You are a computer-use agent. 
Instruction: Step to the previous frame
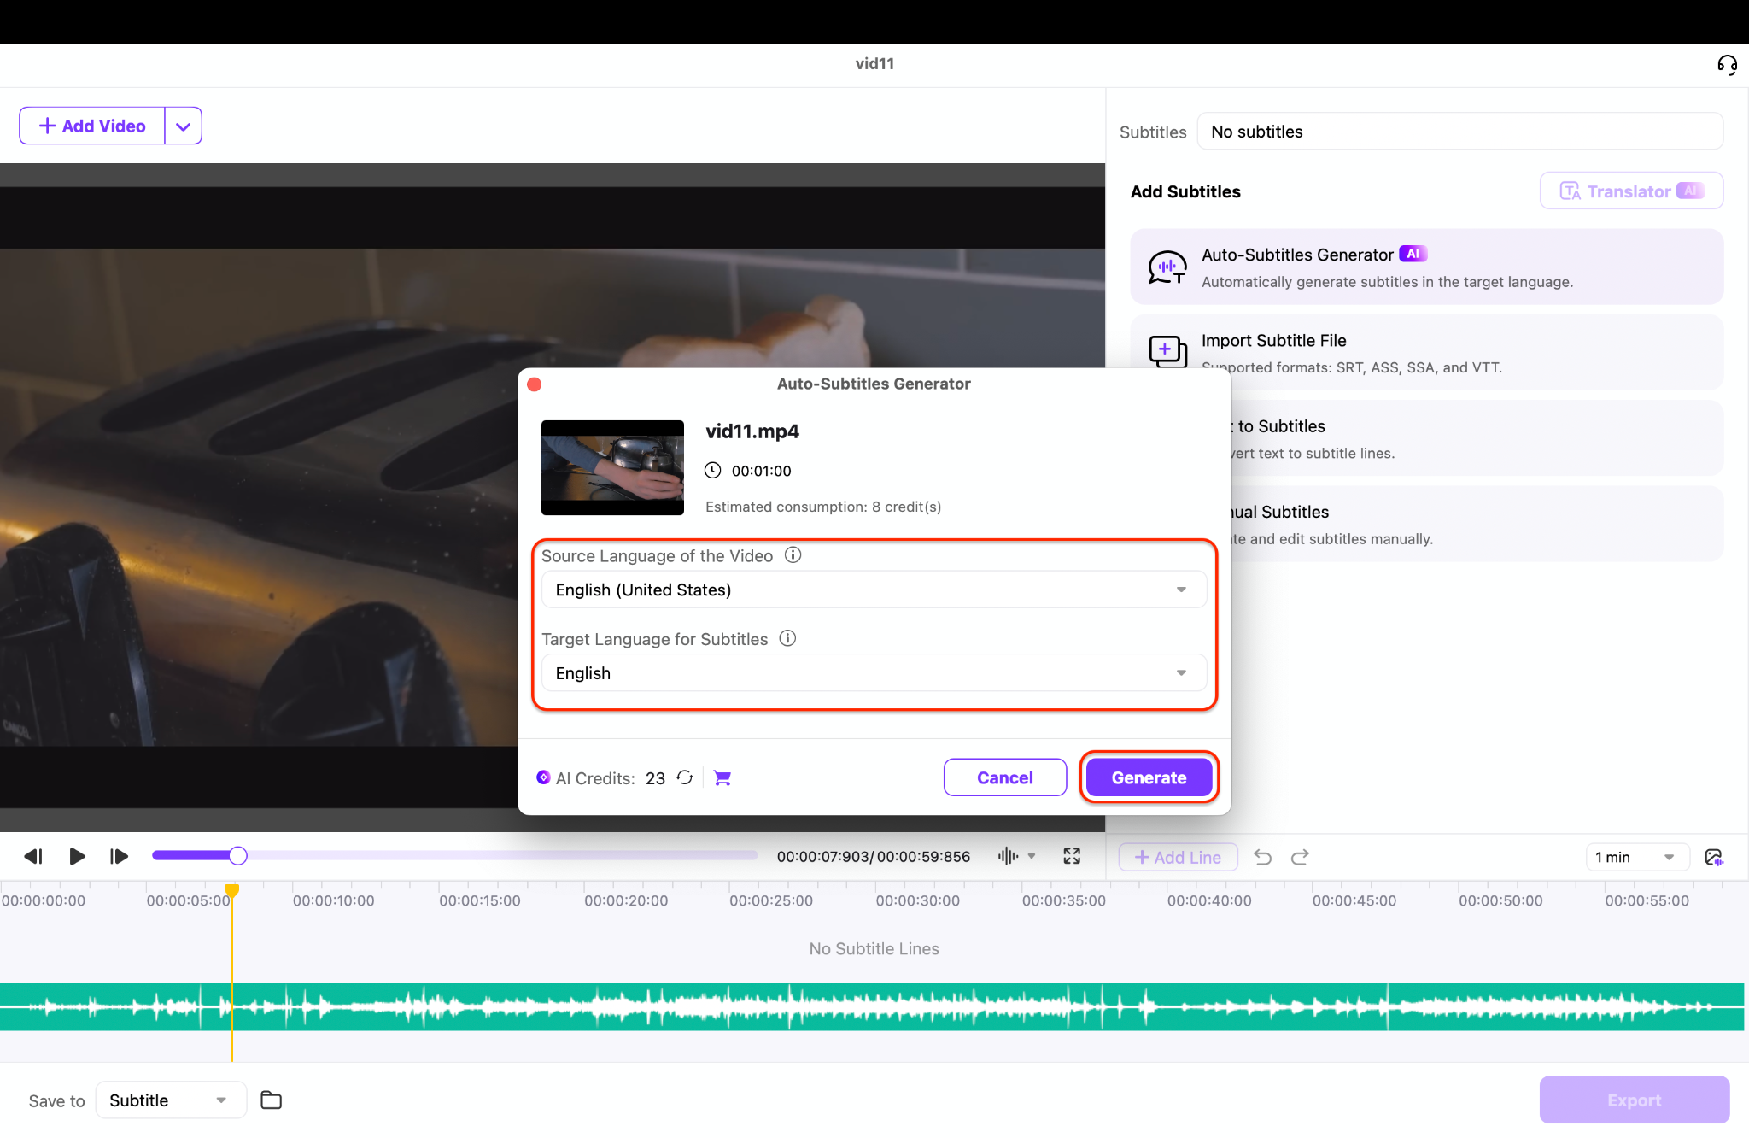click(32, 856)
